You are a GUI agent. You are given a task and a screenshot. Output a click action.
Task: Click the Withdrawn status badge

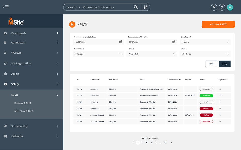tap(206, 122)
